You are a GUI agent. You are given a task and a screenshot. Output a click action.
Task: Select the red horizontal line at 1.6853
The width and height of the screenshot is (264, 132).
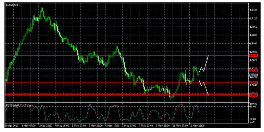pyautogui.click(x=127, y=55)
